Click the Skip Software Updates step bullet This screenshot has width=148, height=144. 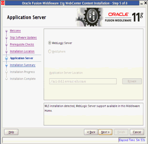(6, 38)
